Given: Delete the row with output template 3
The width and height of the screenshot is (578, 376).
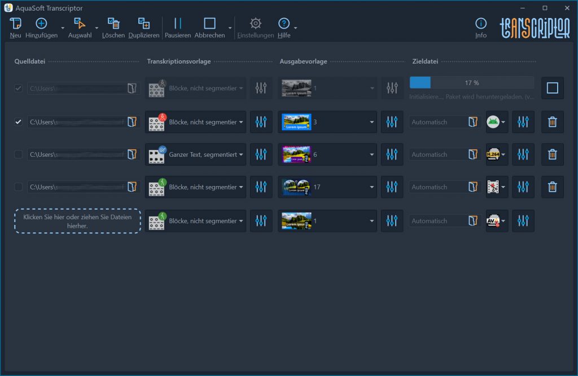Looking at the screenshot, I should coord(552,122).
